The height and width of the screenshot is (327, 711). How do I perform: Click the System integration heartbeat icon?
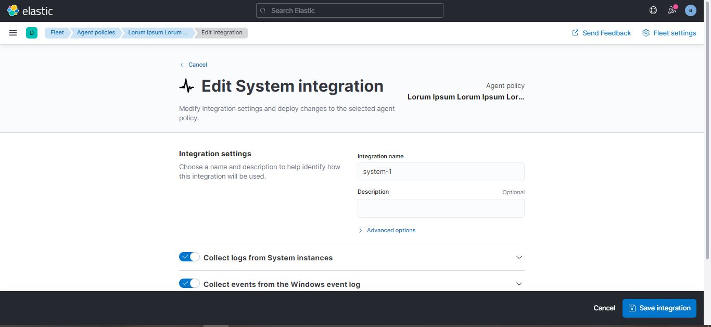(187, 86)
